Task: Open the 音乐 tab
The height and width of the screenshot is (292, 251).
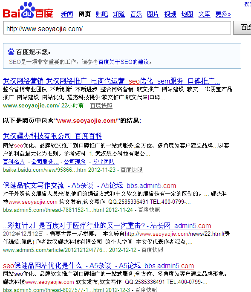Action: [x=136, y=14]
